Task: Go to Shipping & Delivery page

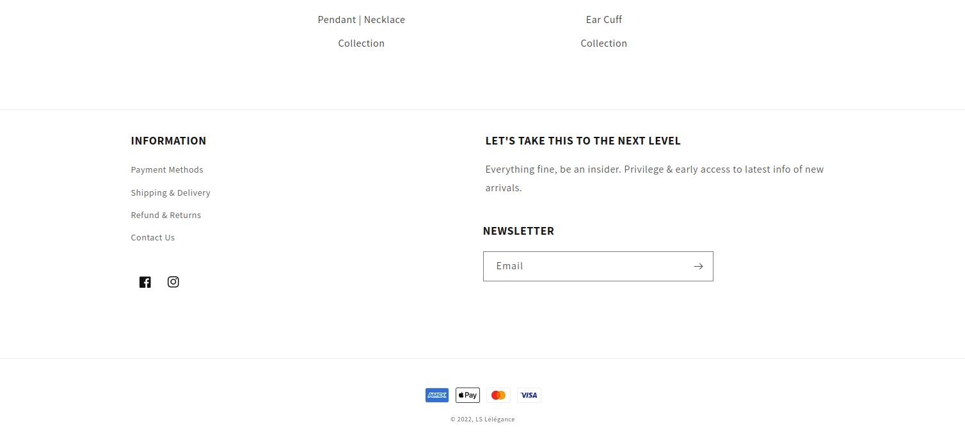Action: click(170, 192)
